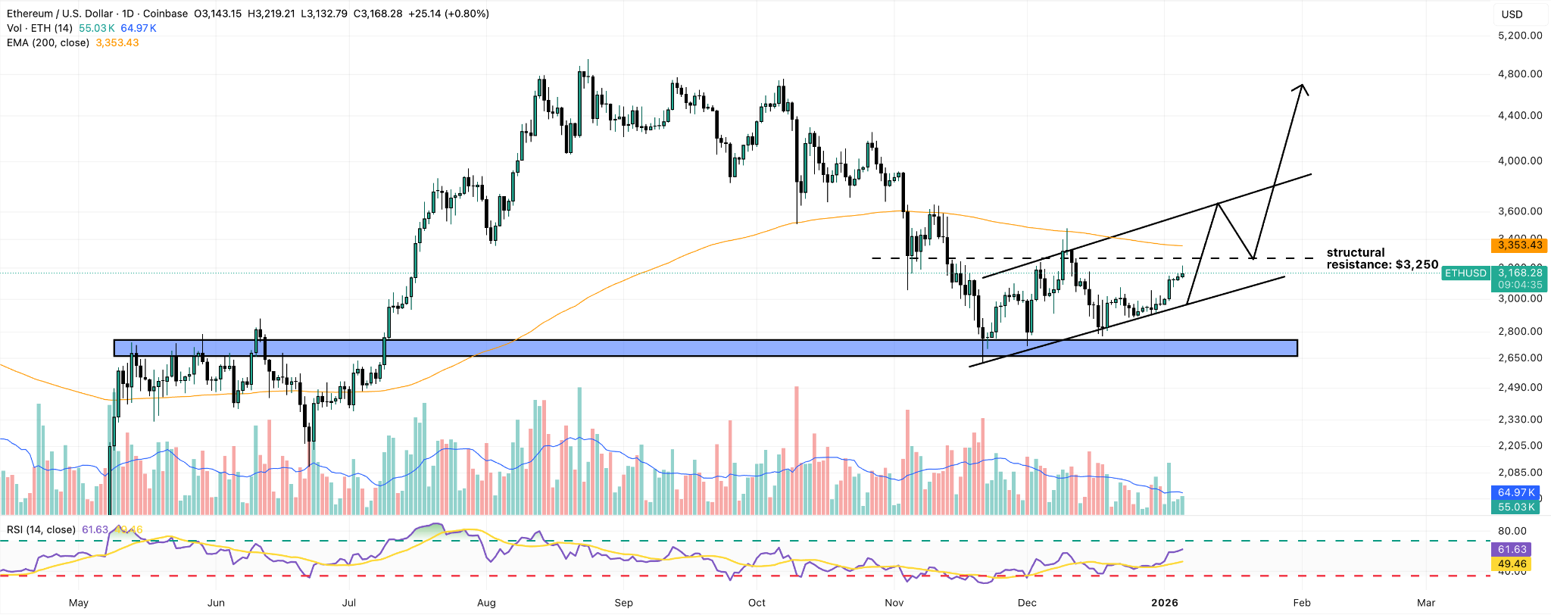Viewport: 1551px width, 615px height.
Task: Click the green 55.03K volume tag
Action: coord(1515,507)
